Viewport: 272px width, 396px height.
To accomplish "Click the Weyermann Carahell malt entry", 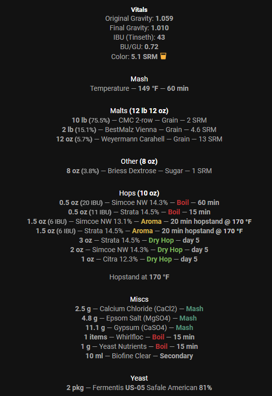I will click(x=139, y=139).
